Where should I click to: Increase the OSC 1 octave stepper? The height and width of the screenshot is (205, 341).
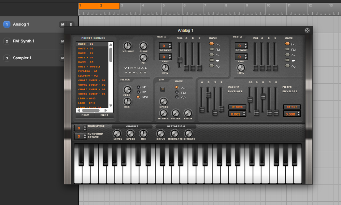point(170,44)
